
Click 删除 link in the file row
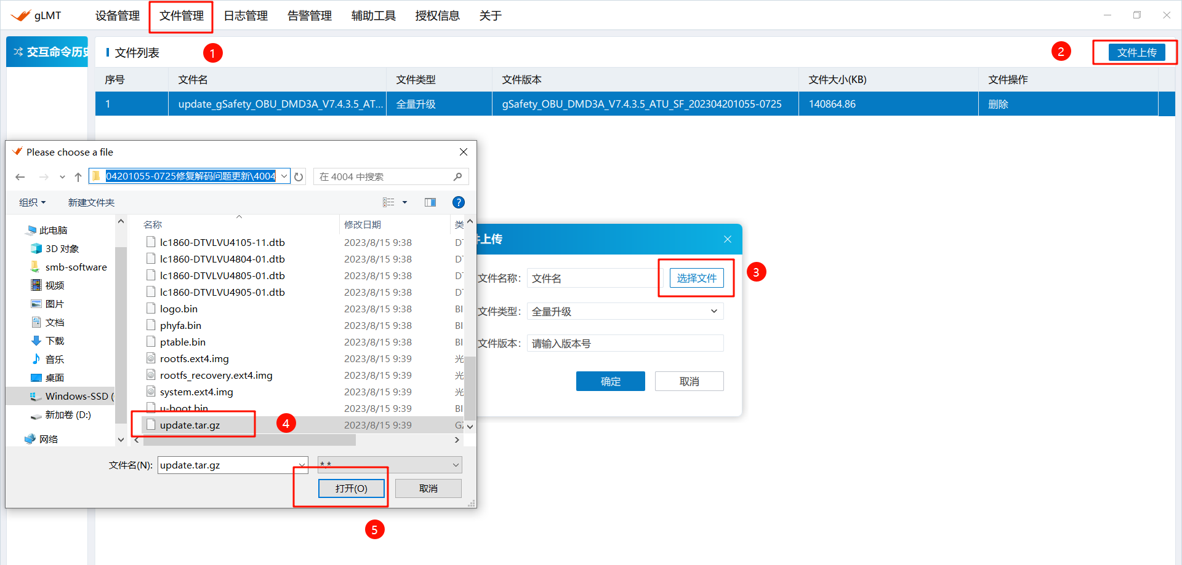pos(998,105)
